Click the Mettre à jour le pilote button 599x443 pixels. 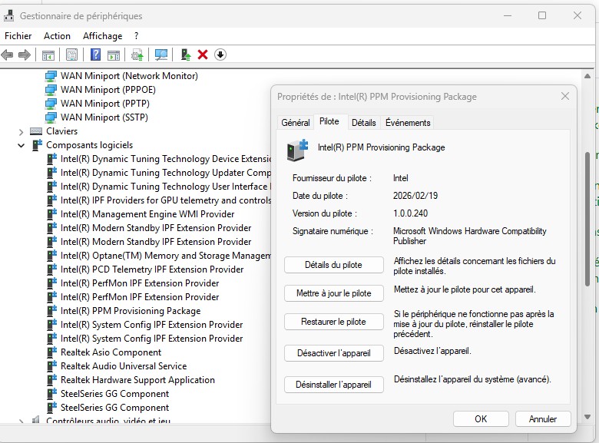(x=333, y=293)
